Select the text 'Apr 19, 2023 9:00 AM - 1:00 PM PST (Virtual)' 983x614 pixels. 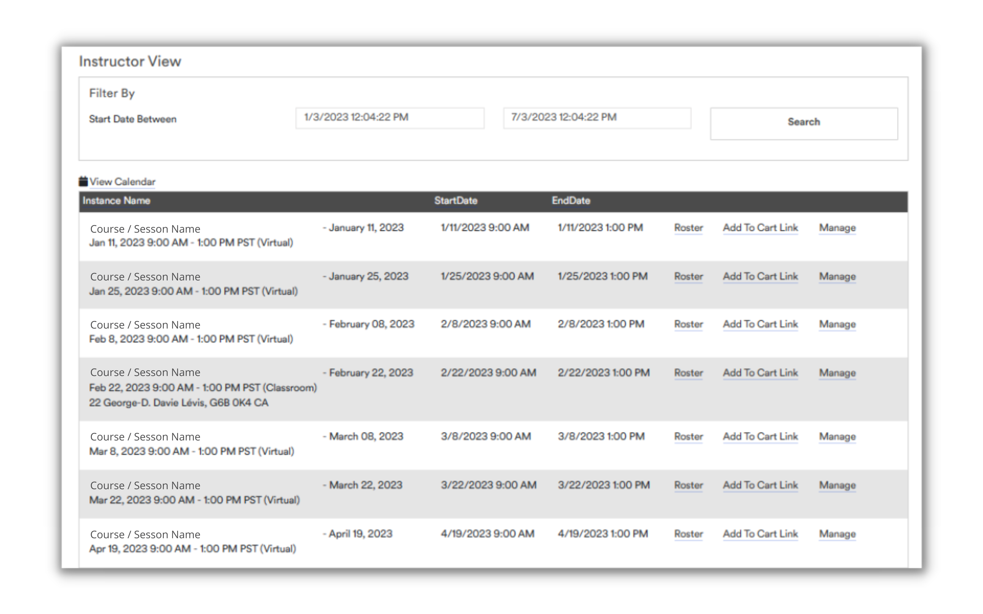pos(193,549)
